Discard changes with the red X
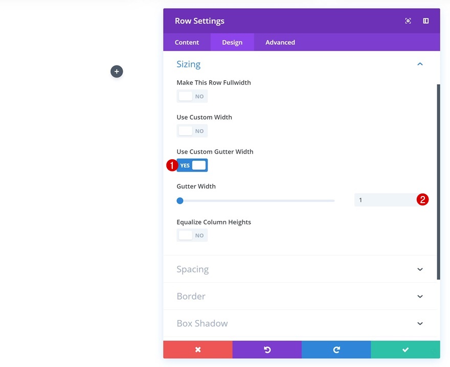 (x=197, y=350)
